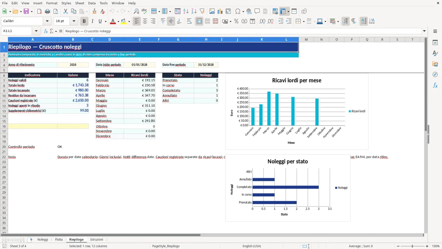Open conditional formatting dropdown arrow
This screenshot has width=442, height=249.
(338, 21)
